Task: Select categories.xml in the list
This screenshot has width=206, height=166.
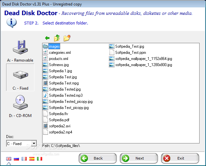Action: tap(60, 53)
